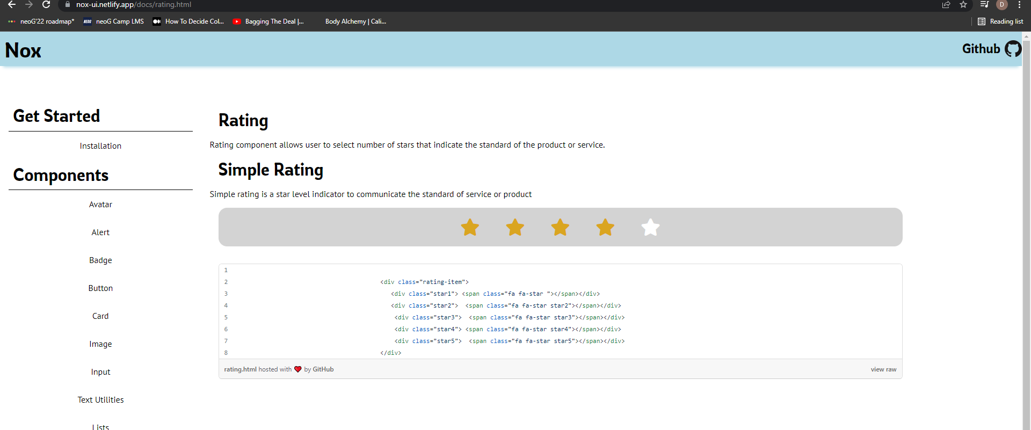The height and width of the screenshot is (430, 1031).
Task: Click the second rating star
Action: (515, 227)
